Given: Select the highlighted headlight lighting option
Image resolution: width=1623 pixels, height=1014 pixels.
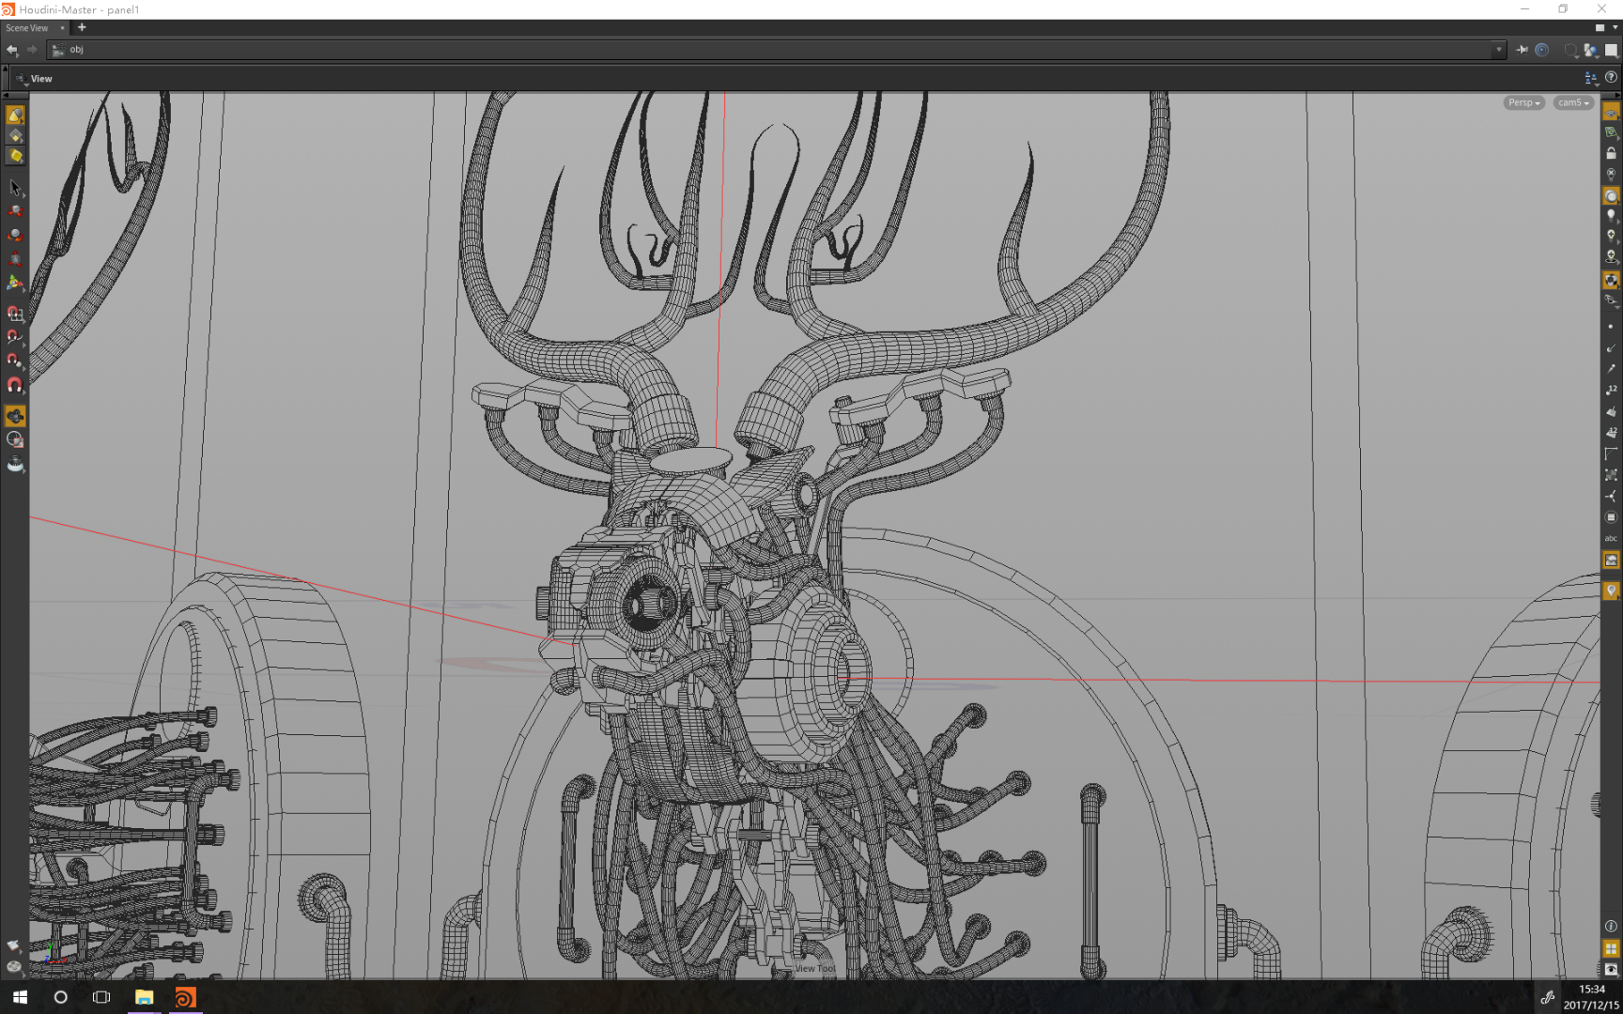Looking at the screenshot, I should 1611,196.
